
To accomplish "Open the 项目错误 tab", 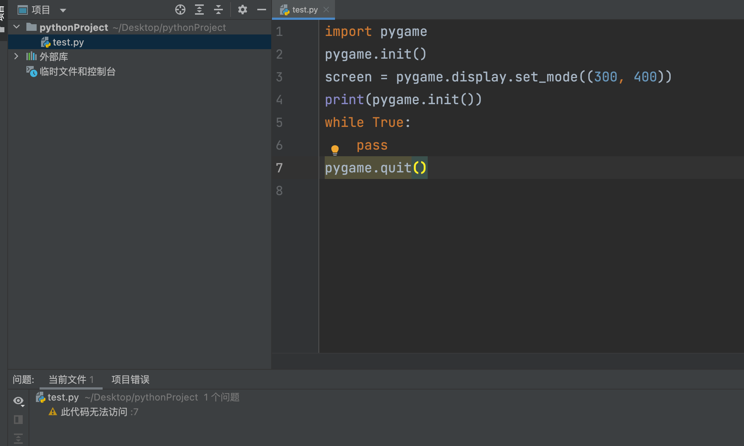I will 130,379.
